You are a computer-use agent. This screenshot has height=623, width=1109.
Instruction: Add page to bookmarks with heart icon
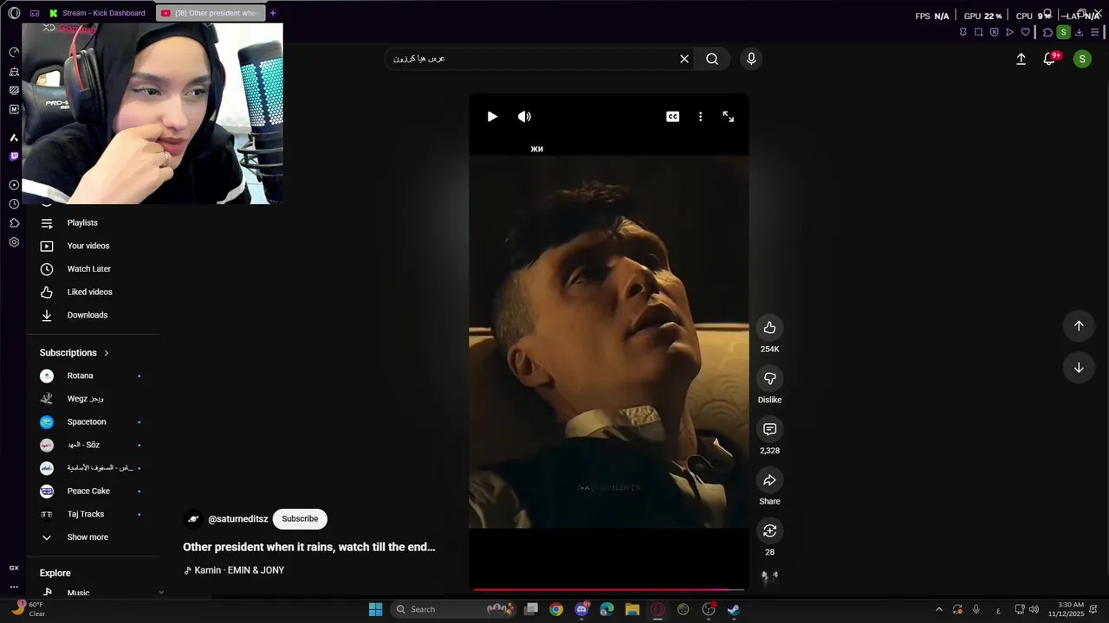[1025, 32]
